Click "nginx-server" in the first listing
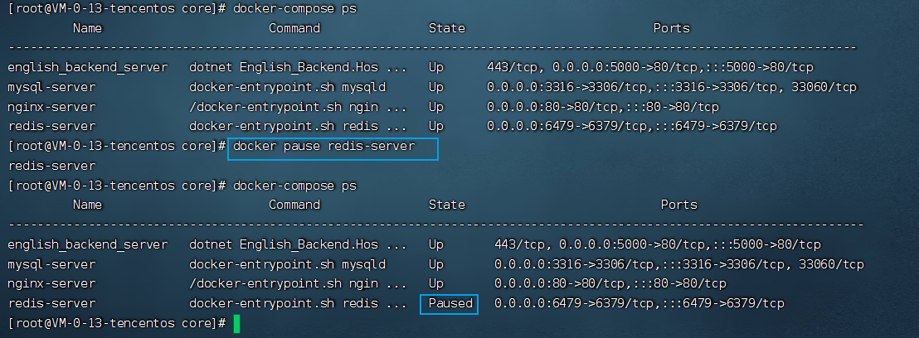This screenshot has height=338, width=919. (51, 106)
